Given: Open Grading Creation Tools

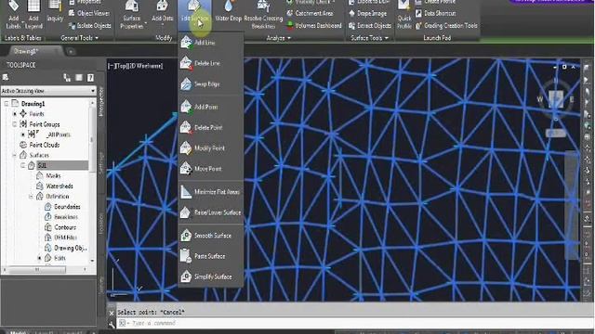Looking at the screenshot, I should coord(446,25).
